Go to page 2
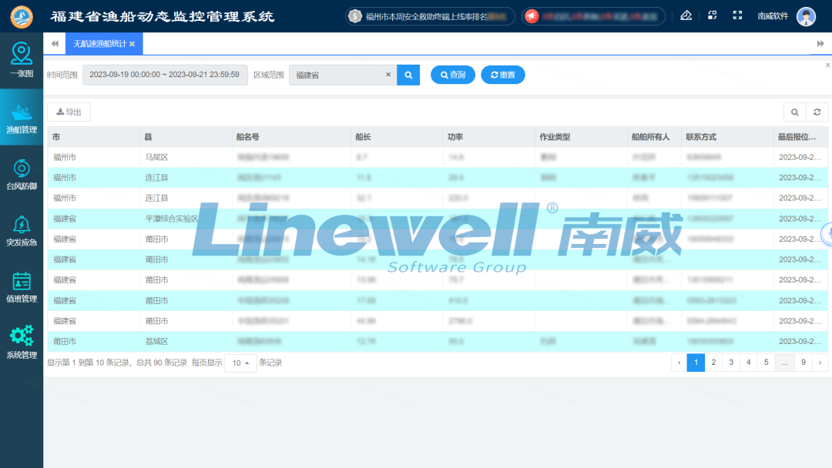832x468 pixels. point(713,363)
